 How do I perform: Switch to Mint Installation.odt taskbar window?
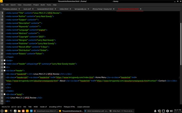pos(96,111)
